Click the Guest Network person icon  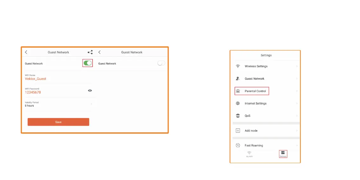(x=238, y=79)
